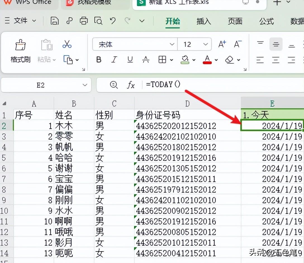
Task: Click the cell containing 木木
Action: (x=74, y=126)
